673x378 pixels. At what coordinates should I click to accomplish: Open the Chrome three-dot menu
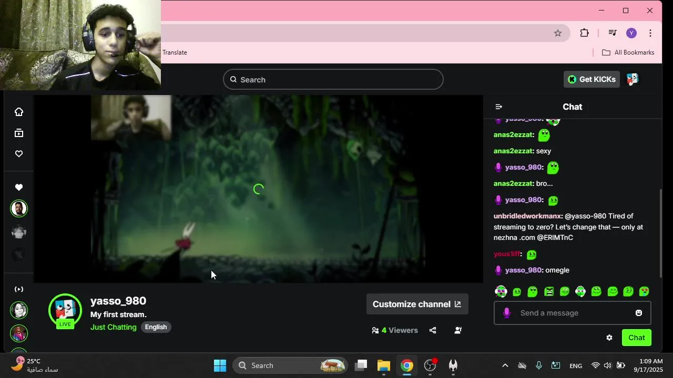click(x=650, y=33)
